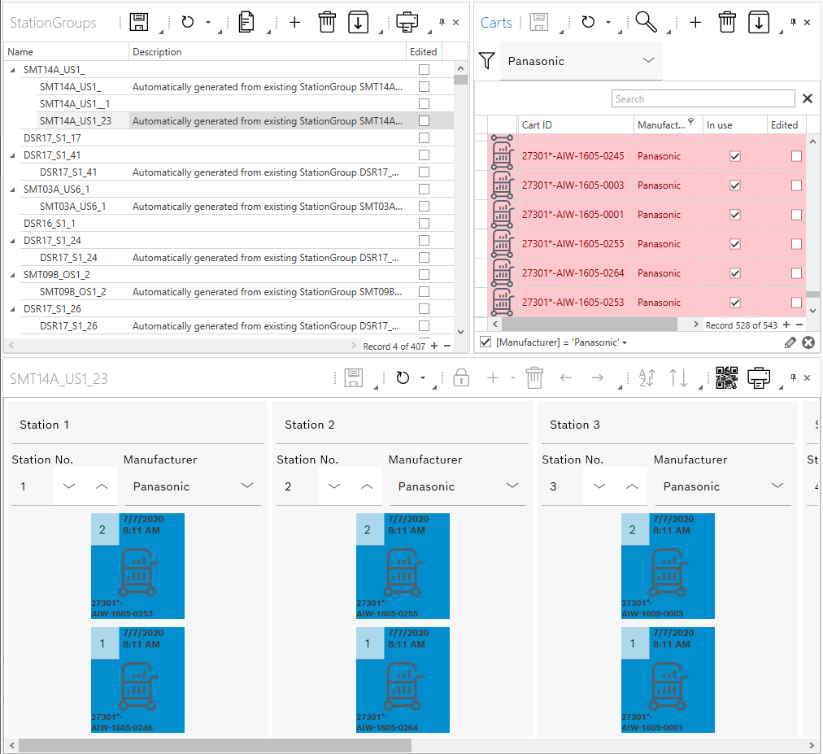This screenshot has width=823, height=754.
Task: Import carts with the download arrow icon
Action: click(759, 22)
